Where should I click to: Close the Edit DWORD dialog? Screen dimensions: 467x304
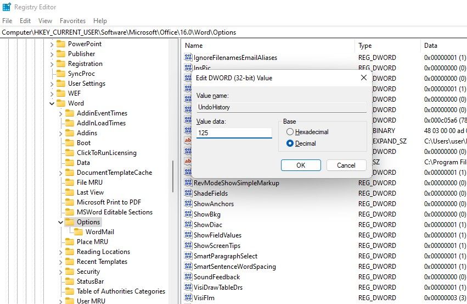(x=364, y=78)
